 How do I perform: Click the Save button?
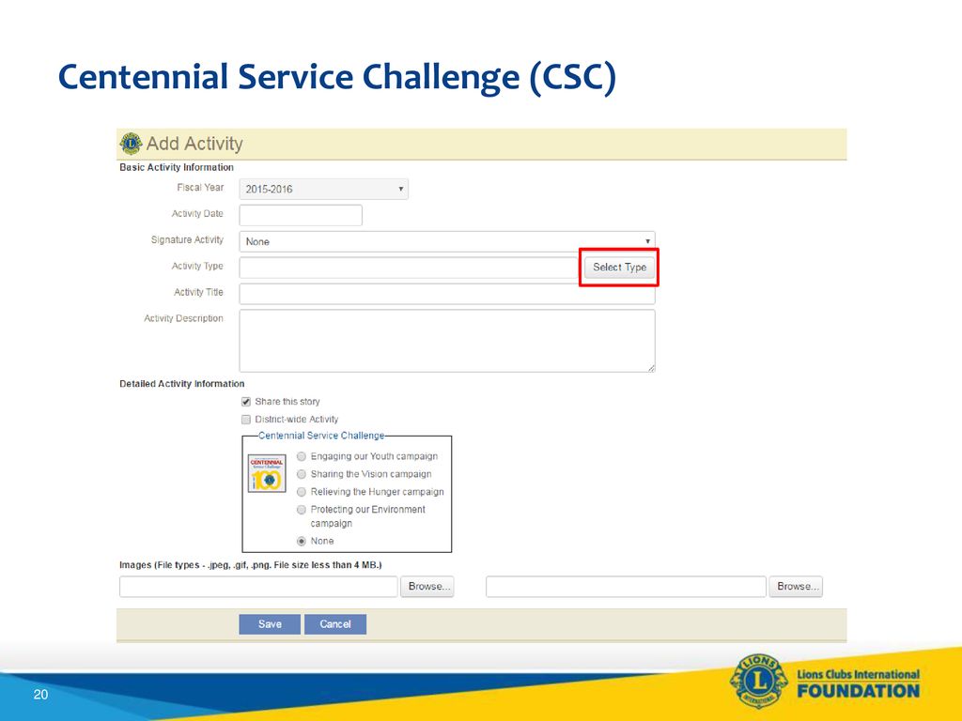pyautogui.click(x=270, y=624)
